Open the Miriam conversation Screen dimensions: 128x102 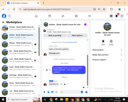[x=19, y=44]
